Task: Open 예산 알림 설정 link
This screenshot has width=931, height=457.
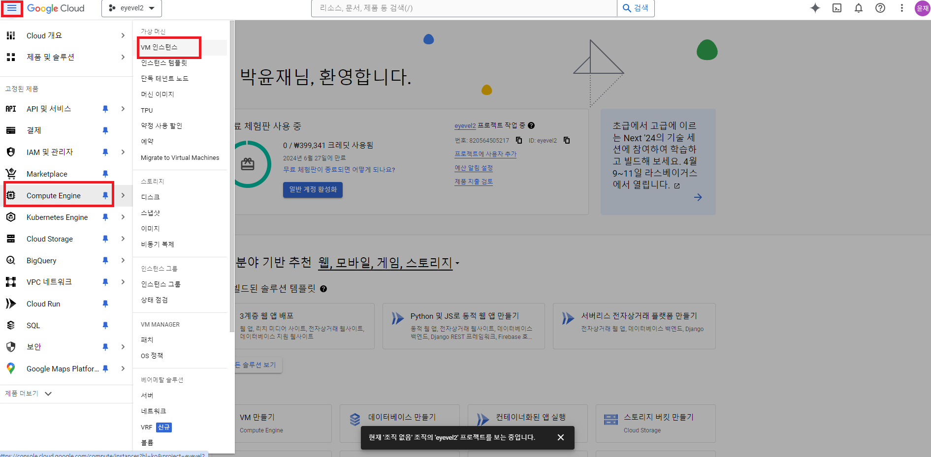Action: click(474, 168)
